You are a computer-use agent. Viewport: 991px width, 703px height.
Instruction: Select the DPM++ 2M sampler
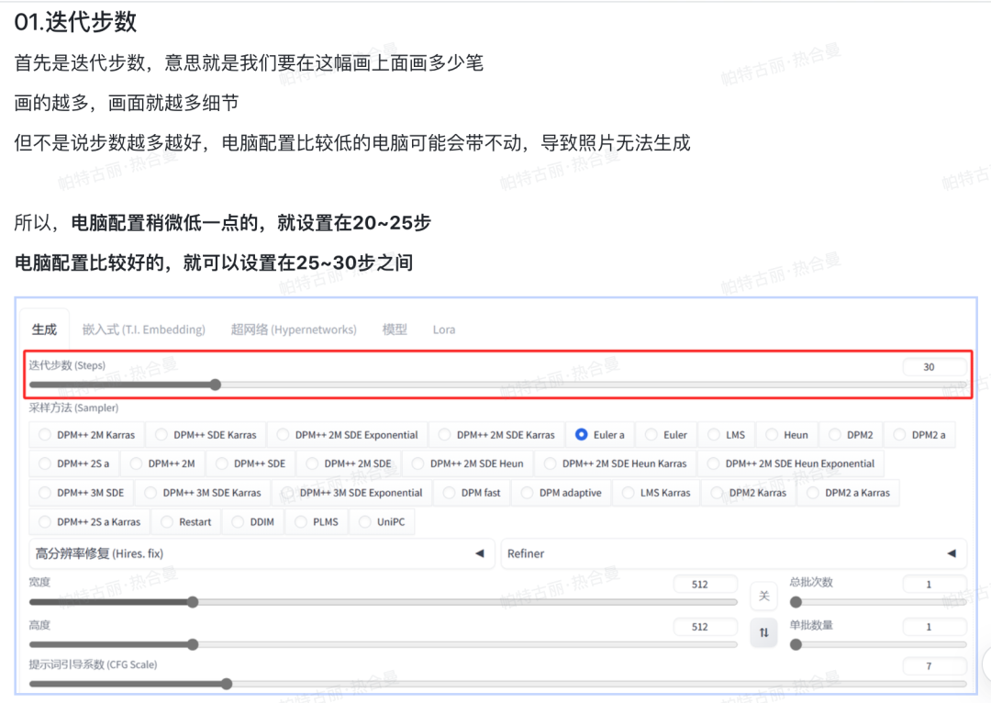[x=162, y=463]
